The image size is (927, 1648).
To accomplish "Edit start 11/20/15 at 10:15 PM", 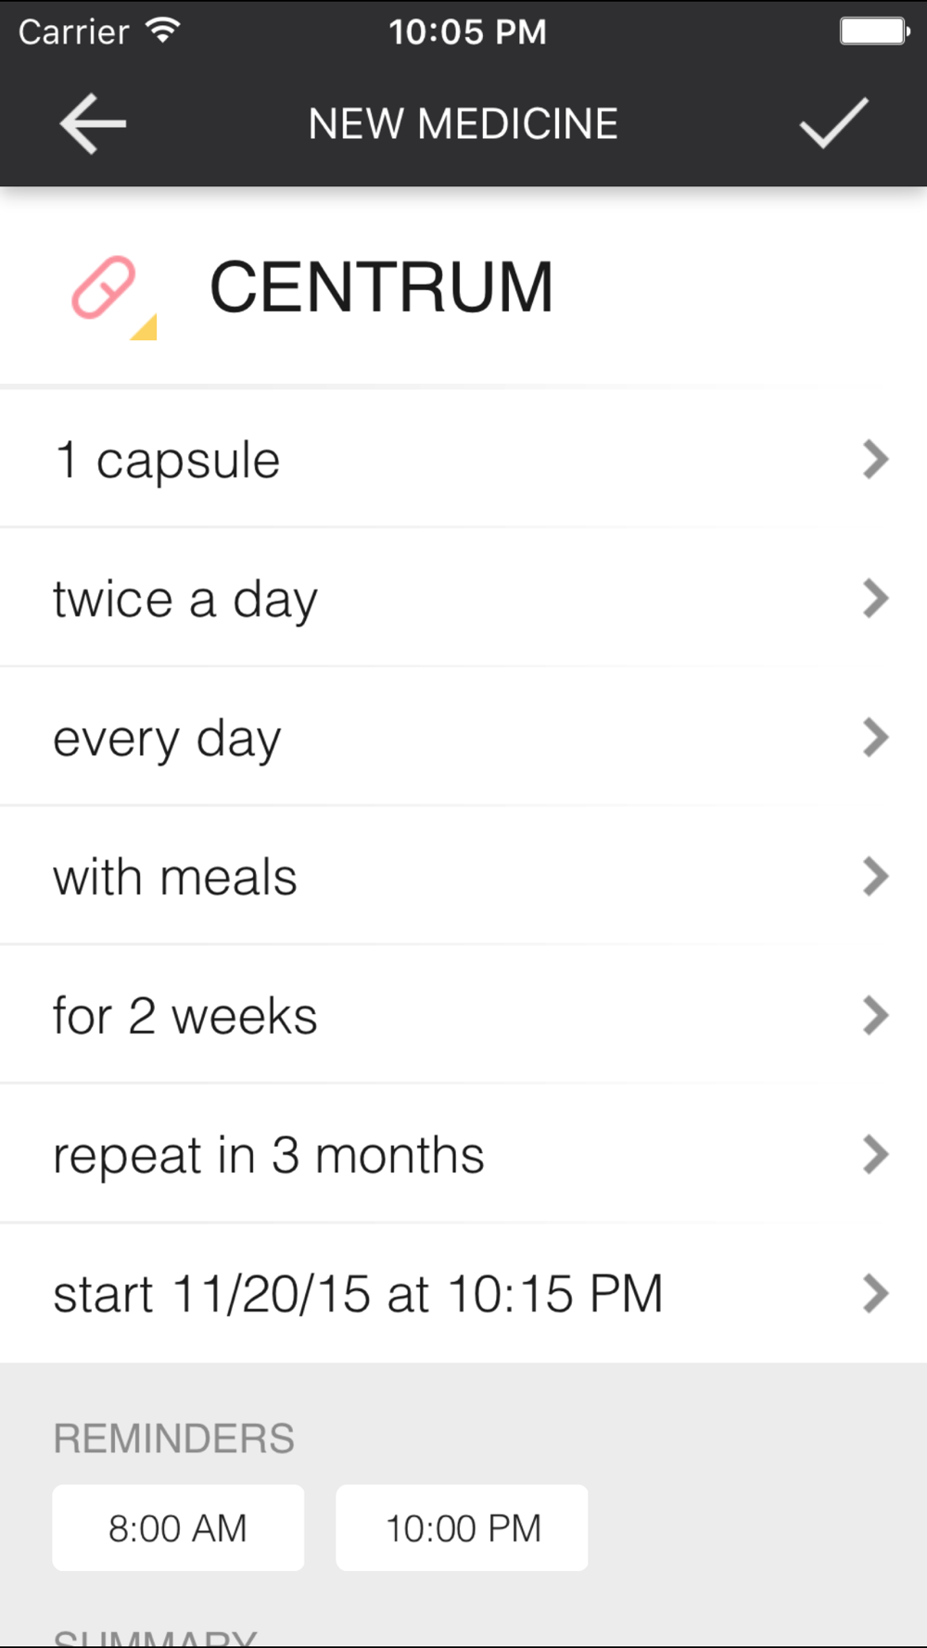I will (x=463, y=1294).
